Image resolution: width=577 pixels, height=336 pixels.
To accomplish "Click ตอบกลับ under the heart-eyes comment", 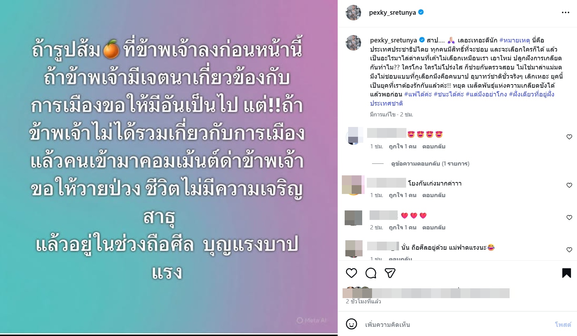I will click(x=434, y=146).
